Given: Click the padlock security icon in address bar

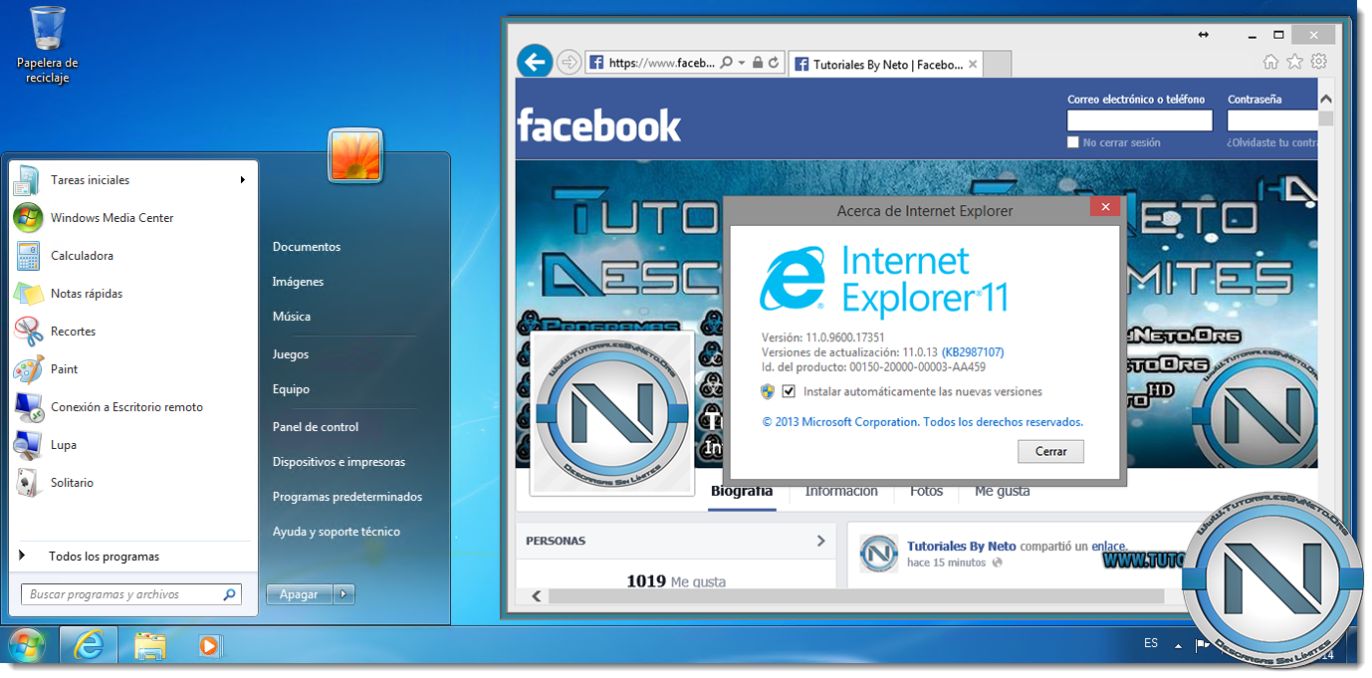Looking at the screenshot, I should point(758,63).
